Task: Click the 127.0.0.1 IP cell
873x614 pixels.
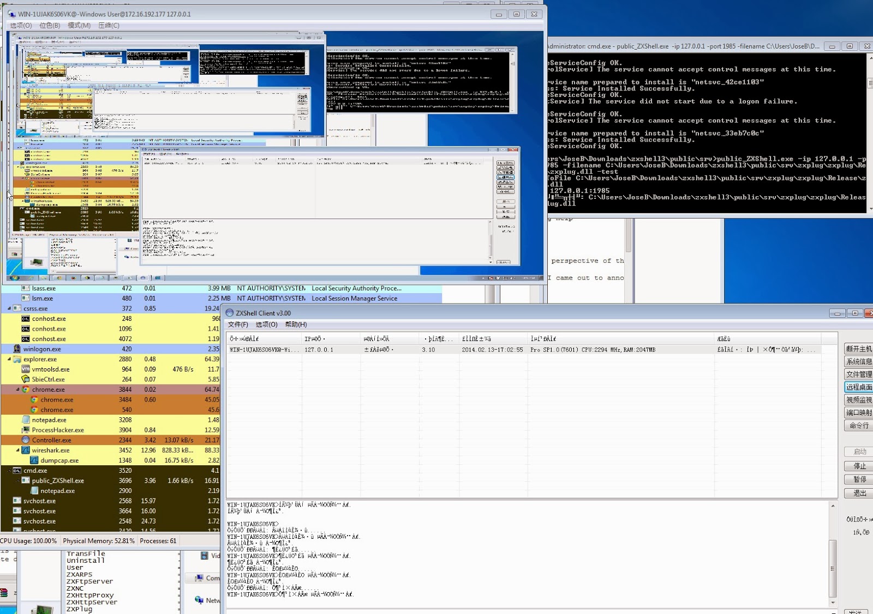Action: 319,350
